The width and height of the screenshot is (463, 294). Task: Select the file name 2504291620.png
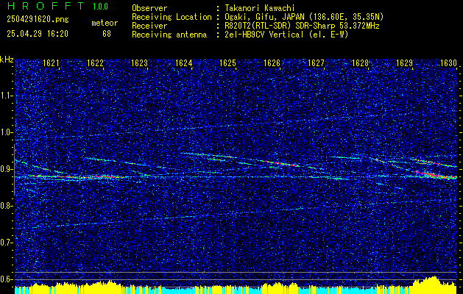click(38, 20)
